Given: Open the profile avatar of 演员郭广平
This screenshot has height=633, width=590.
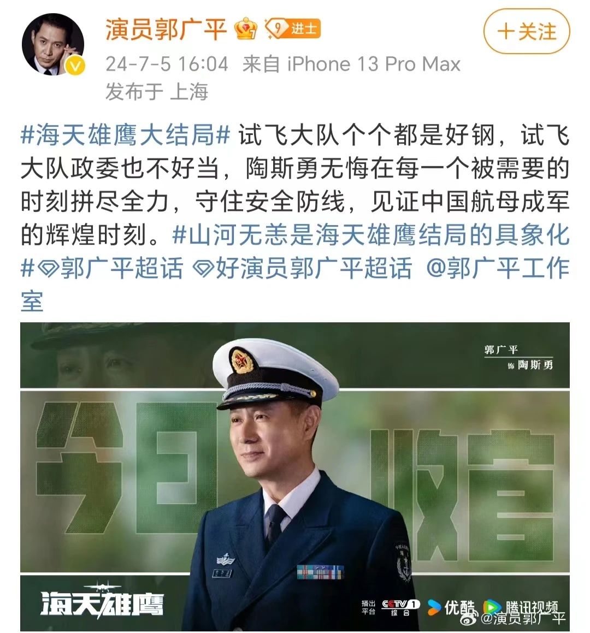Looking at the screenshot, I should point(52,44).
